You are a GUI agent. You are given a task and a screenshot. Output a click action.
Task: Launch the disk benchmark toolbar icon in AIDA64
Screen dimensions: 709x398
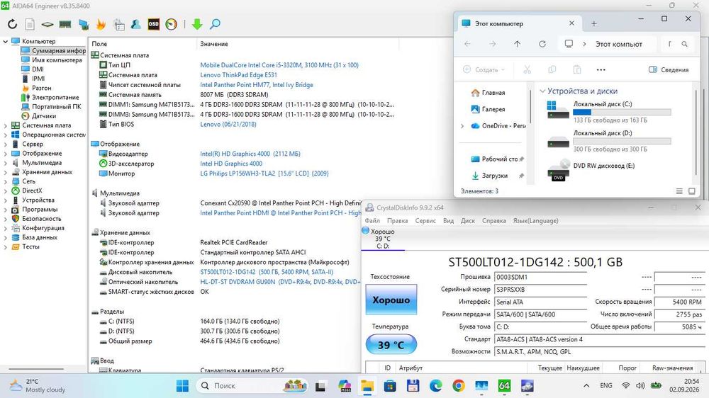[x=48, y=24]
